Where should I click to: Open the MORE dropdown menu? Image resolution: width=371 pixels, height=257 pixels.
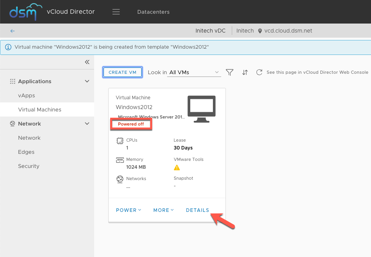pos(164,210)
